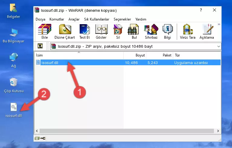Open Sık Kullanılanlar menu
The width and height of the screenshot is (232, 148).
(x=97, y=19)
